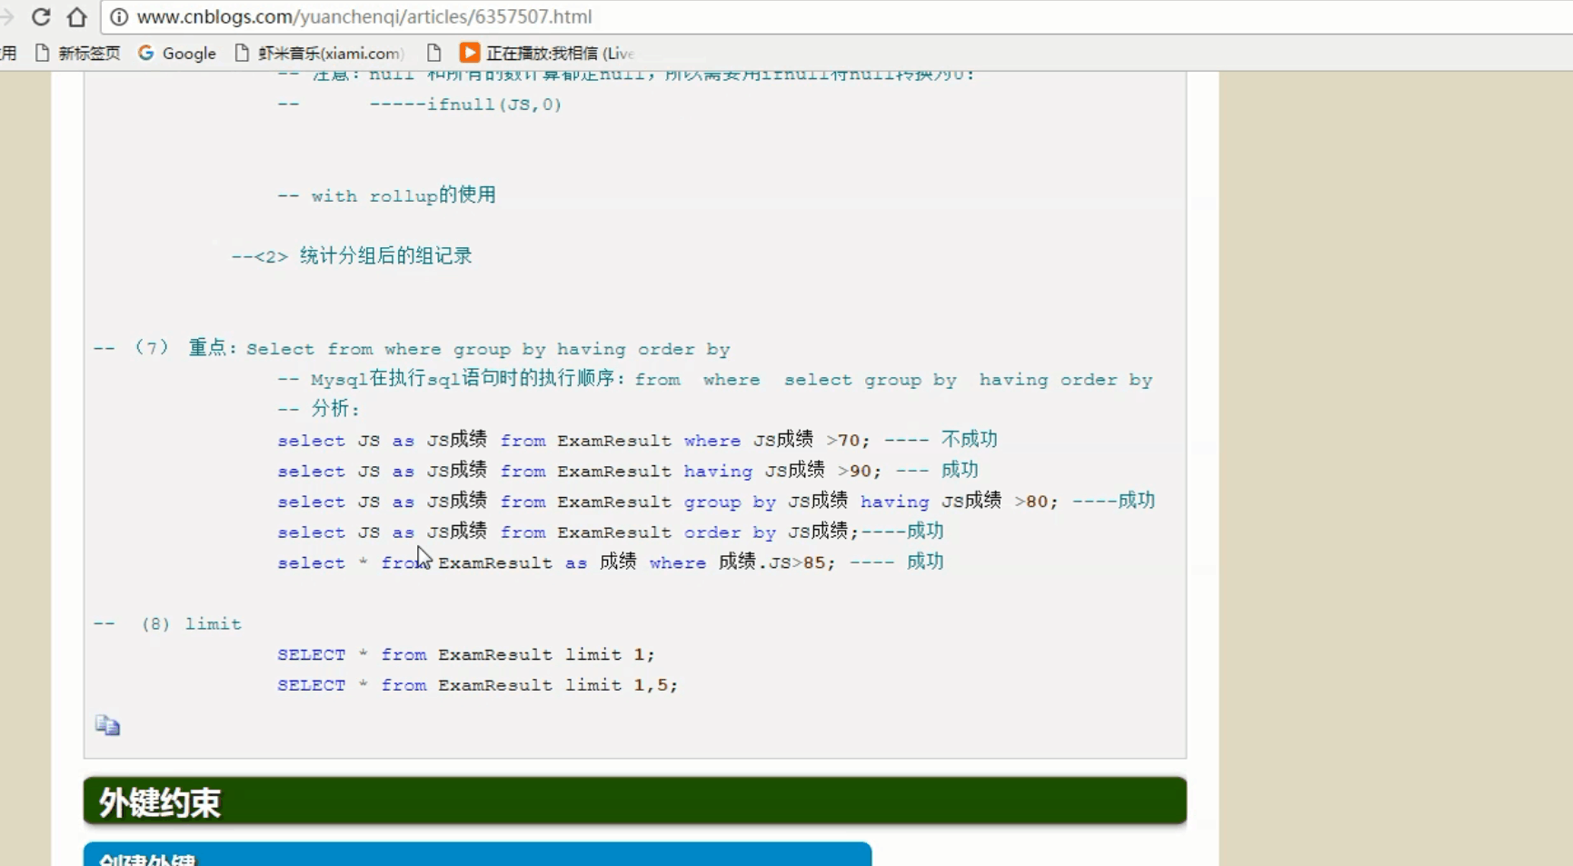Image resolution: width=1573 pixels, height=866 pixels.
Task: Click the 'ExamResult limit 1;' query line
Action: 466,654
